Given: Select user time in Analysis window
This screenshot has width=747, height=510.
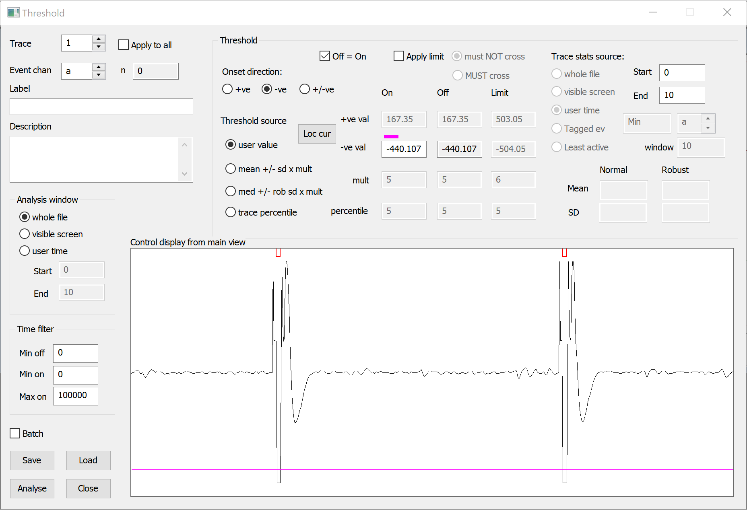Looking at the screenshot, I should pyautogui.click(x=25, y=251).
